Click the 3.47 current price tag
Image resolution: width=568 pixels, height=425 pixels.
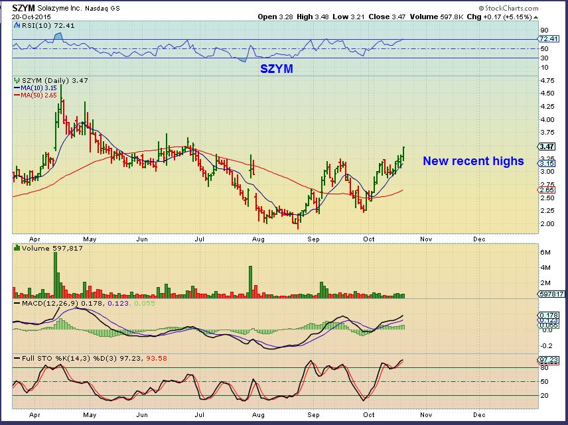click(x=547, y=147)
